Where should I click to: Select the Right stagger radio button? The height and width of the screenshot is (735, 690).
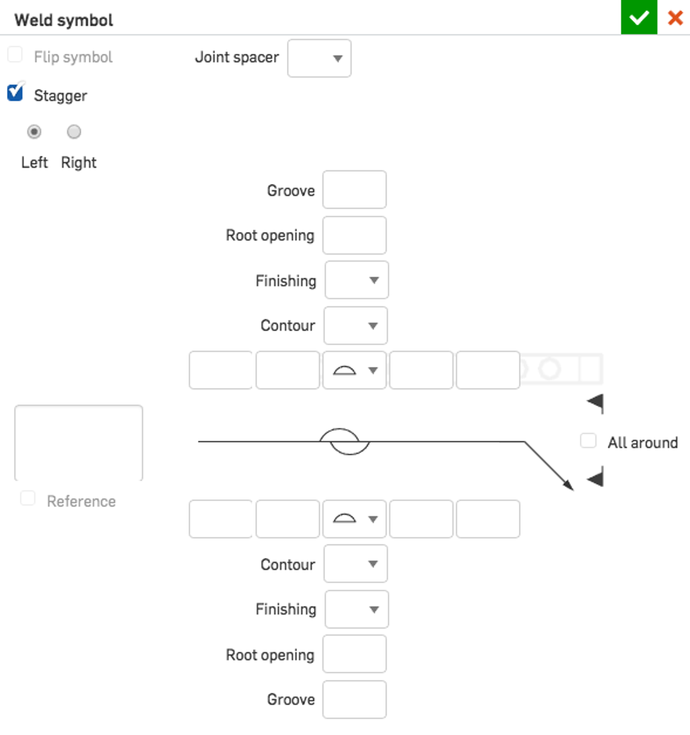[x=74, y=132]
